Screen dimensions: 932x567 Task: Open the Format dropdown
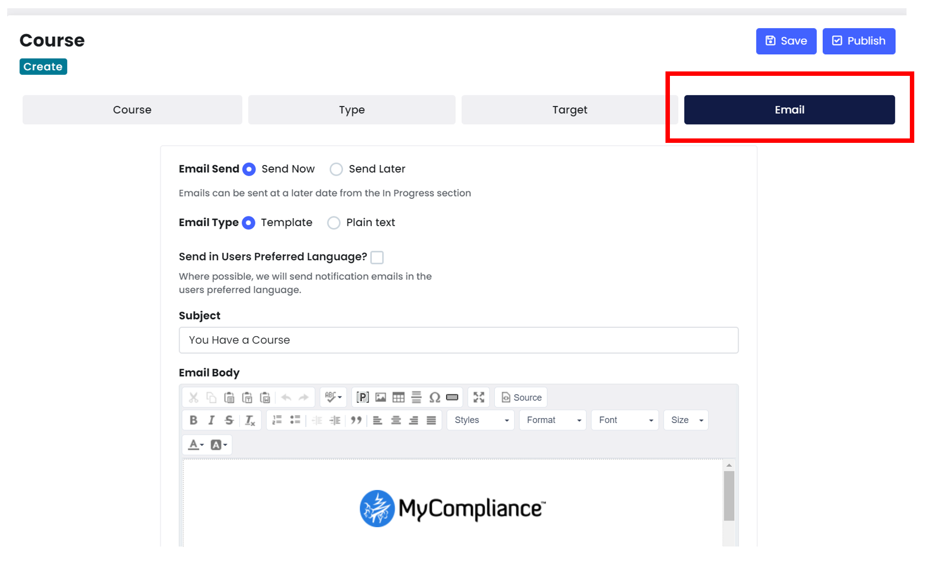[x=553, y=420]
